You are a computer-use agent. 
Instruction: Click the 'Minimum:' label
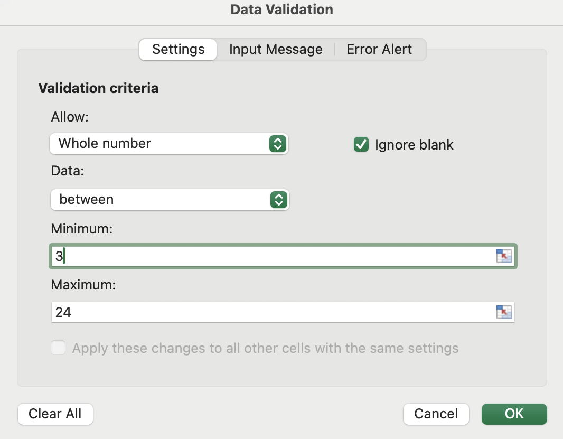(x=82, y=229)
